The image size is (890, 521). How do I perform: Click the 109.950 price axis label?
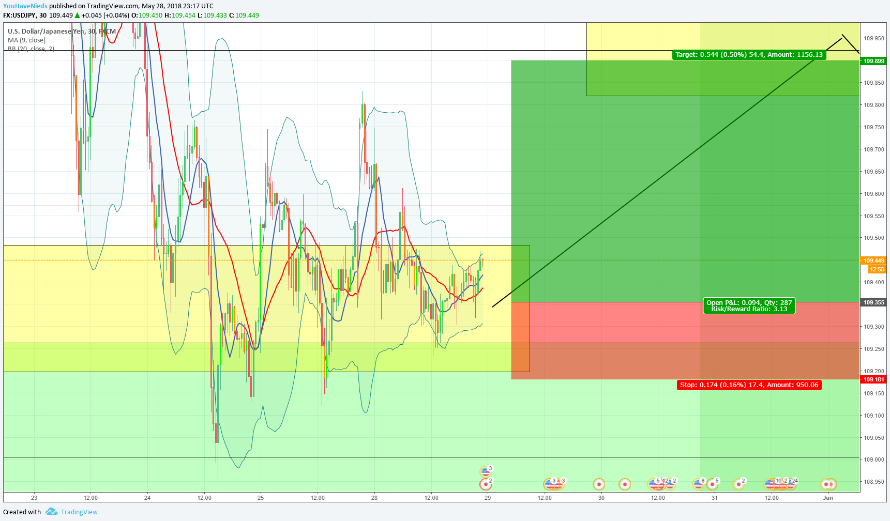(x=873, y=38)
